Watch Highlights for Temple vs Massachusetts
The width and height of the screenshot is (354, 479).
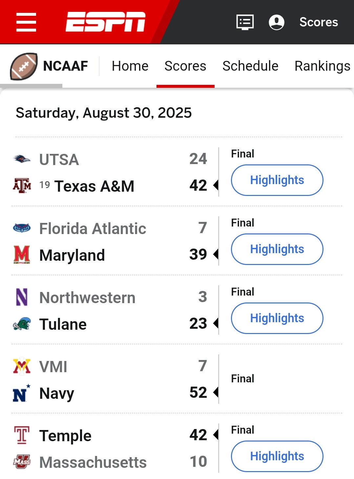point(277,456)
